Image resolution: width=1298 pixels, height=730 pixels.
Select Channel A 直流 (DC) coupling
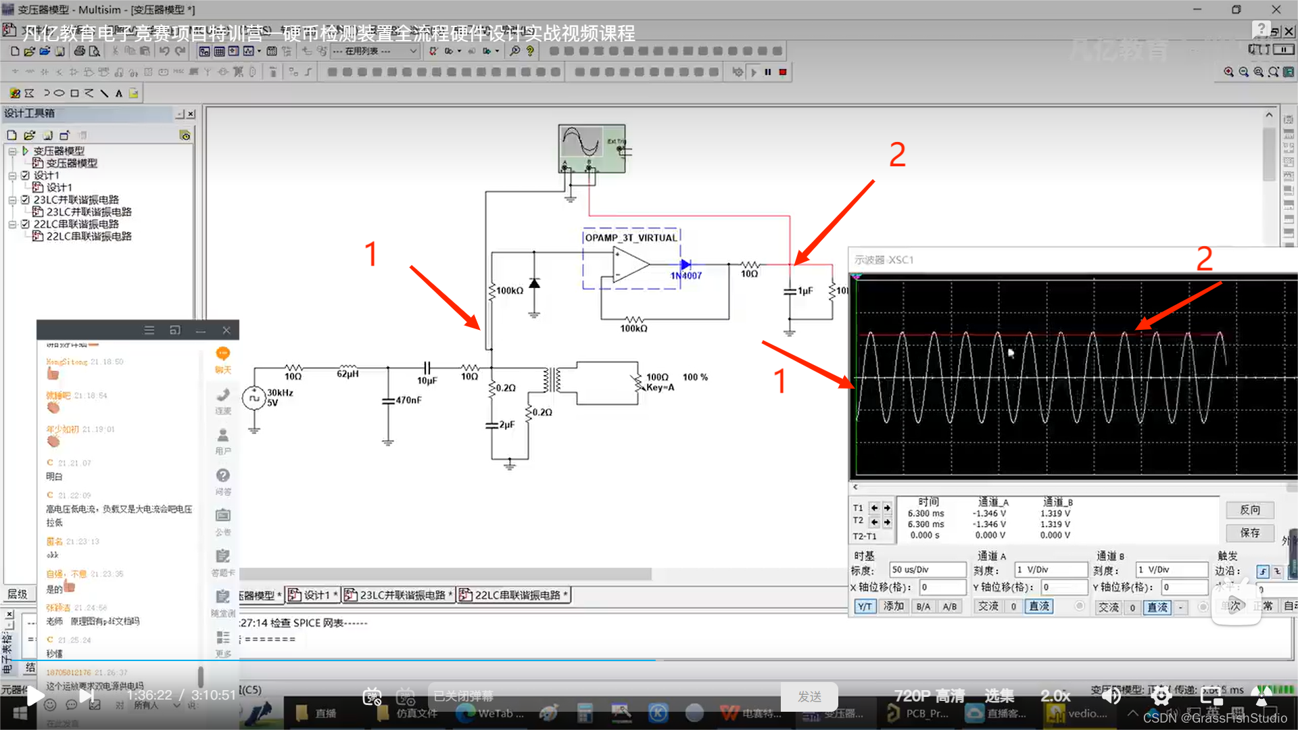point(1039,606)
